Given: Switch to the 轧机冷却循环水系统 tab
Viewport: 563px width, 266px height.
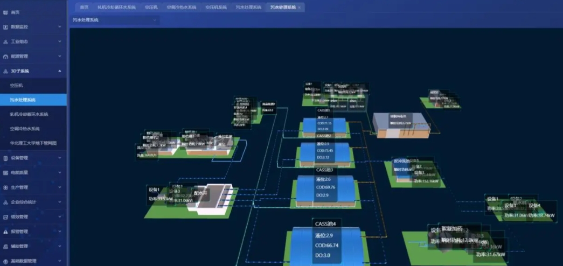Looking at the screenshot, I should 116,8.
